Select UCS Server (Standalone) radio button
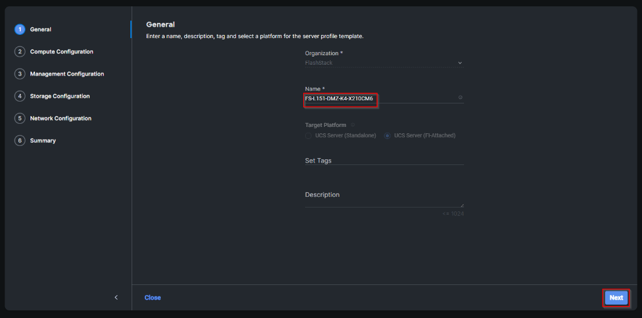This screenshot has width=642, height=318. [x=309, y=135]
